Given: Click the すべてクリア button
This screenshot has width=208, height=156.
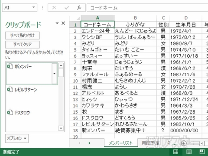Looking at the screenshot, I should (23, 44).
